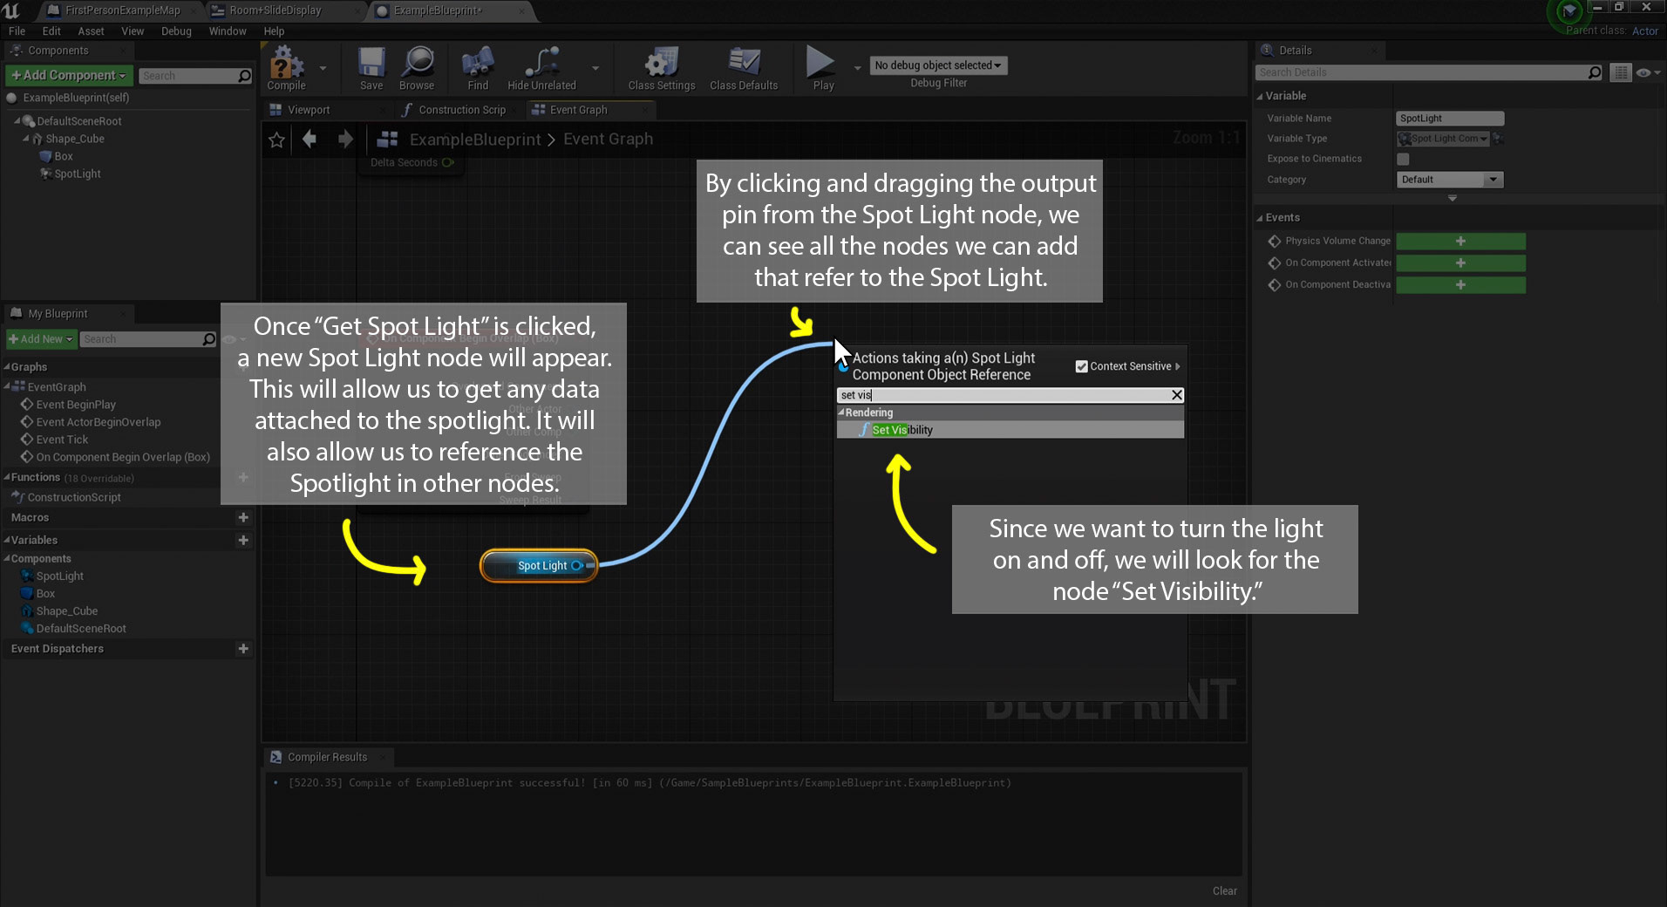Open the File menu
The height and width of the screenshot is (907, 1667).
pyautogui.click(x=17, y=31)
